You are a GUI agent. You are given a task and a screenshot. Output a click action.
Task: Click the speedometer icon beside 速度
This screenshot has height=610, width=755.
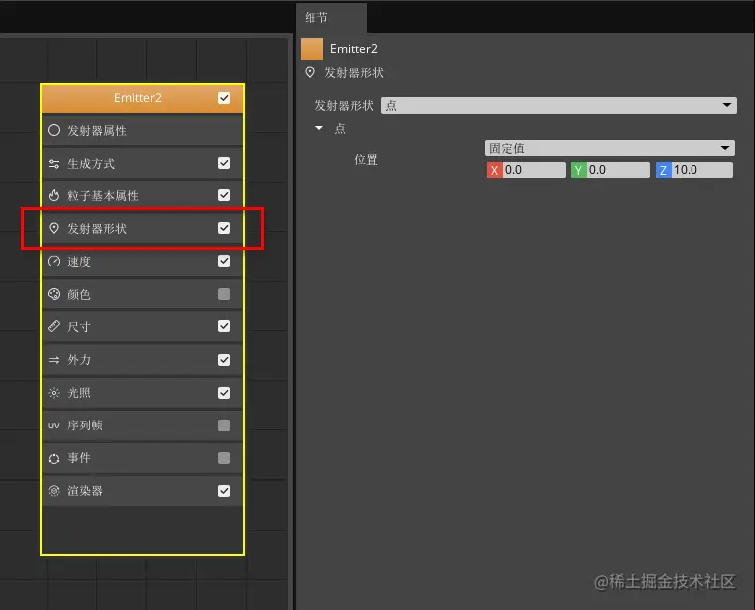(54, 262)
